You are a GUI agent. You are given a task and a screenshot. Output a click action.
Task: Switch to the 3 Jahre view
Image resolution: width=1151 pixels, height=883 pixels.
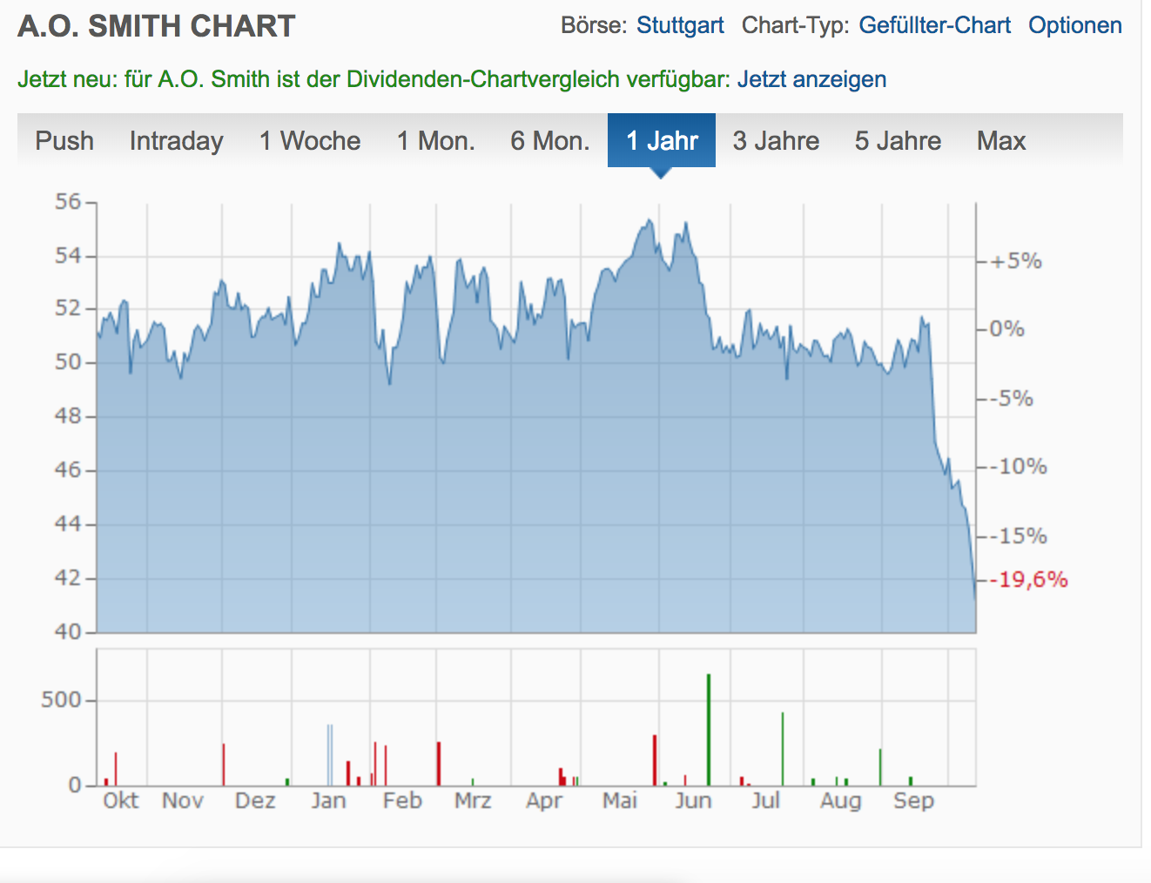click(x=776, y=141)
